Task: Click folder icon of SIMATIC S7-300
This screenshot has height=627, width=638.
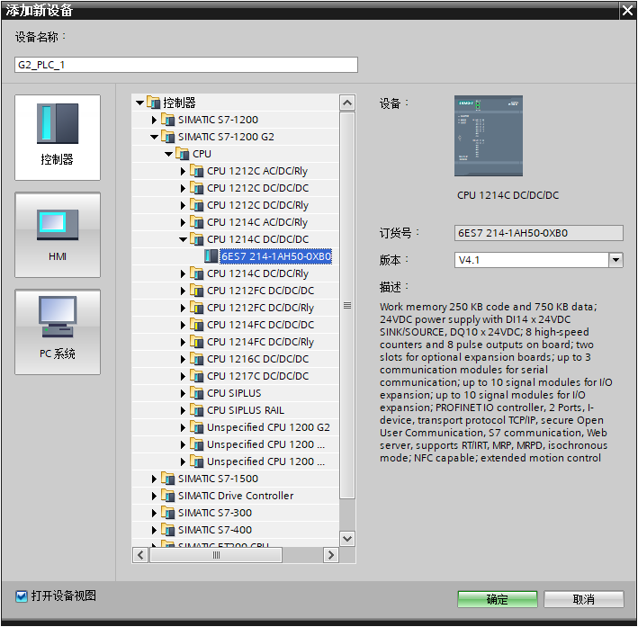Action: coord(167,513)
